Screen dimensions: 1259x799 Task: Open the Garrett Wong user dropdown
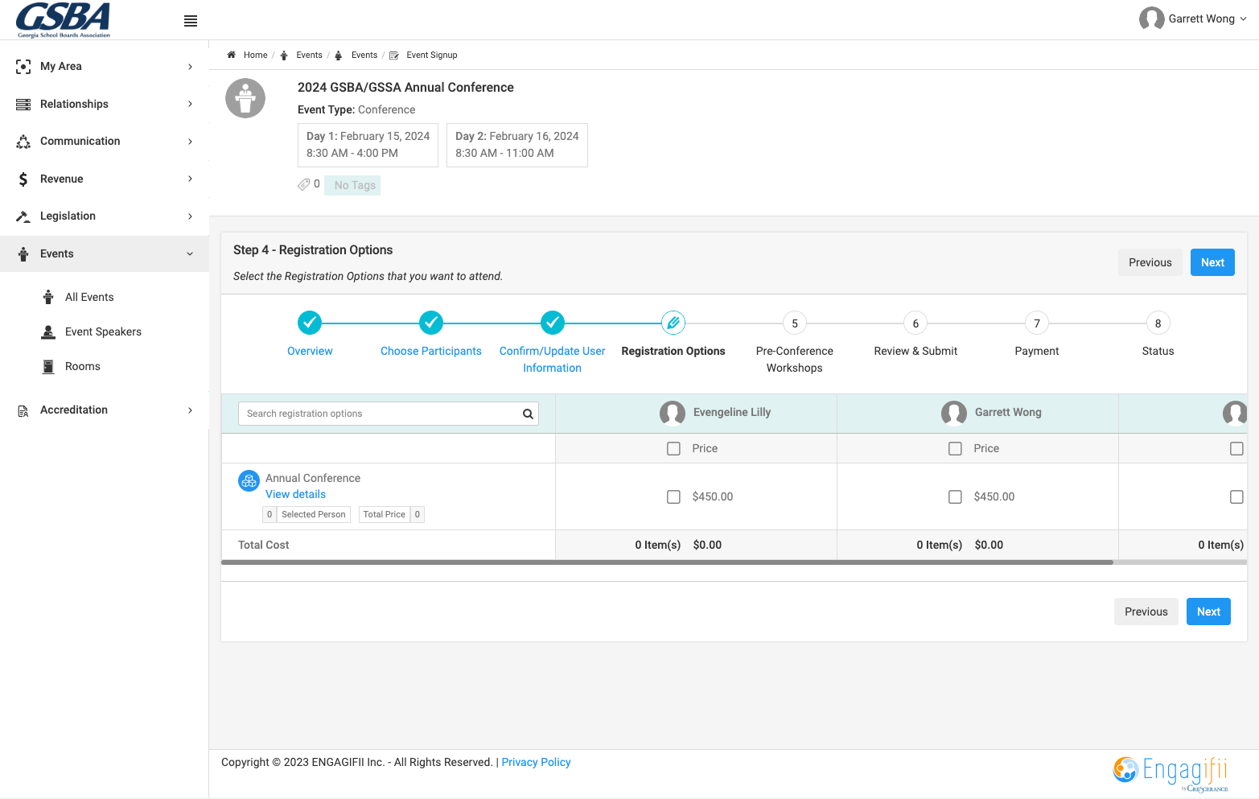pyautogui.click(x=1193, y=19)
